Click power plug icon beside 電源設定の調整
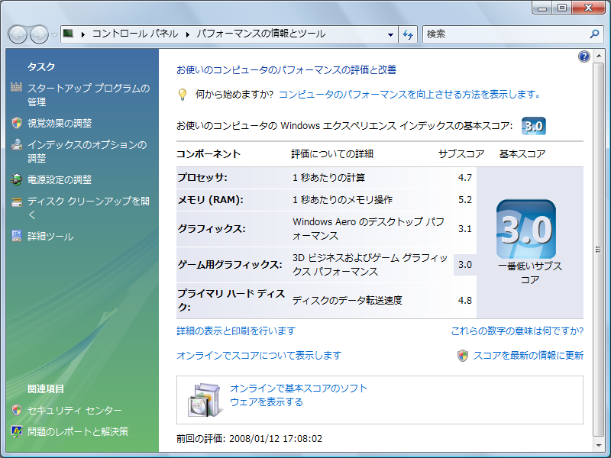Screen dimensions: 611x458 click(x=16, y=179)
